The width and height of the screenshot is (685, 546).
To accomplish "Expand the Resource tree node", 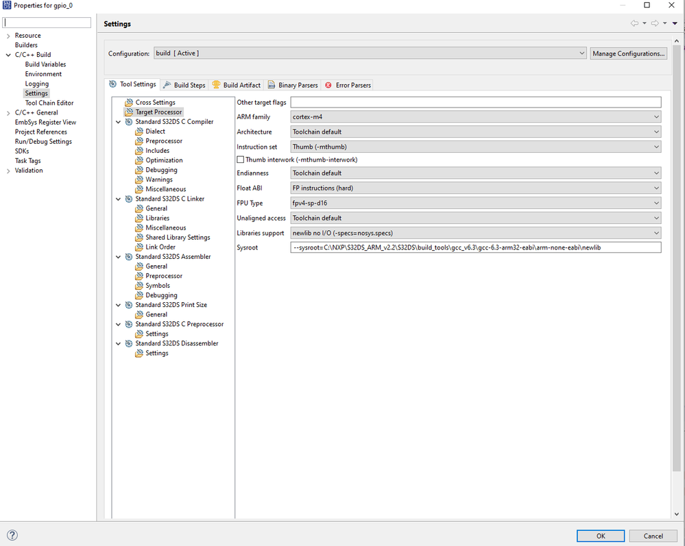I will [x=8, y=36].
